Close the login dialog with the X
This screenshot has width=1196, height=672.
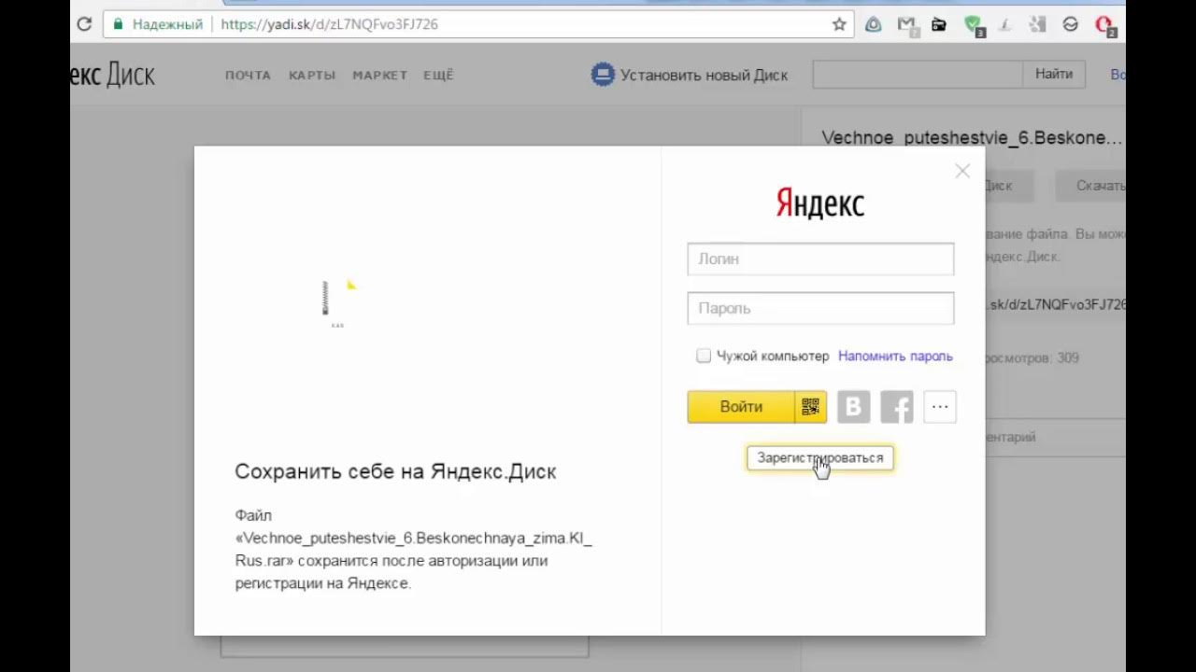962,171
